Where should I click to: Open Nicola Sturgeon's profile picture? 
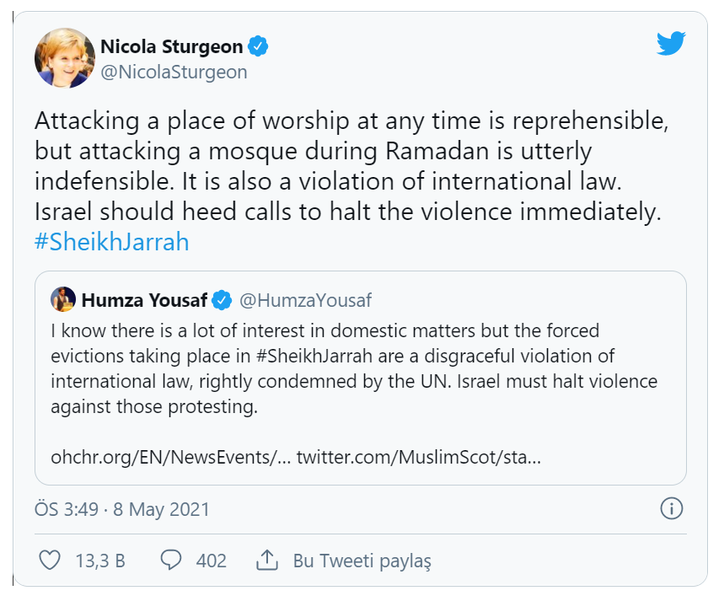[x=65, y=58]
